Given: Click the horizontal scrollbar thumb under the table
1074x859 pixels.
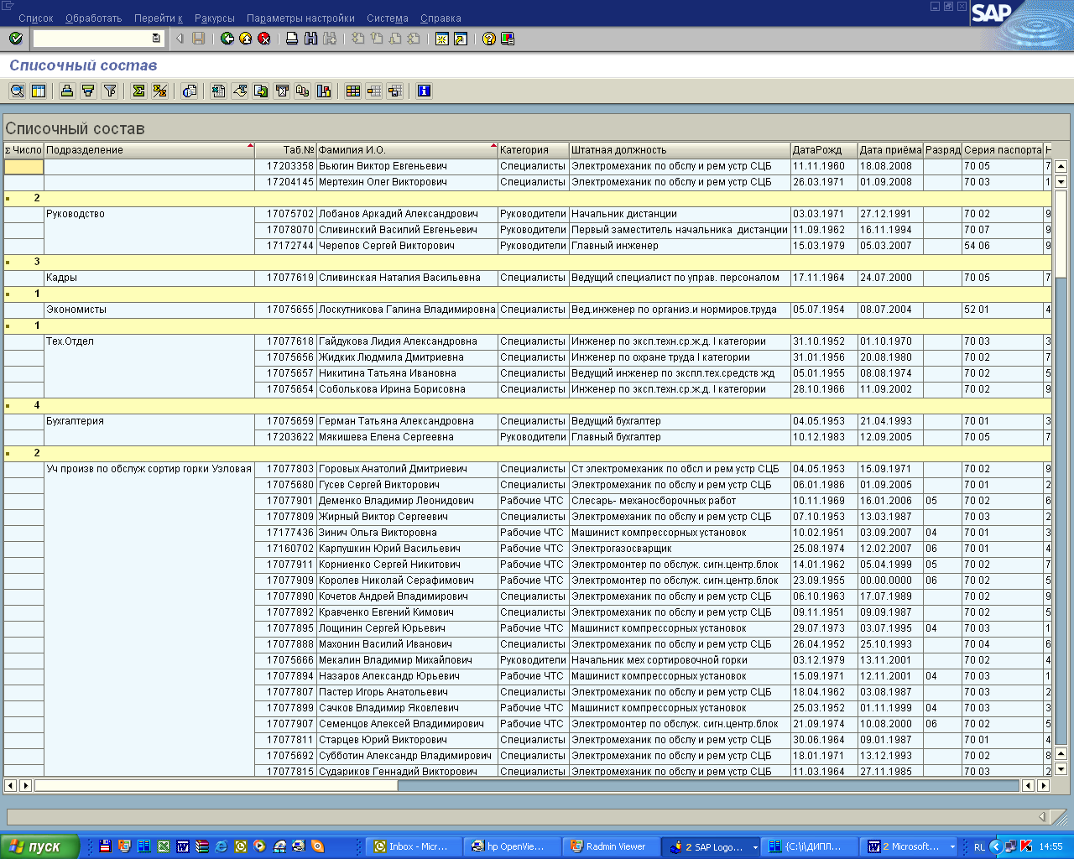Looking at the screenshot, I should 216,786.
